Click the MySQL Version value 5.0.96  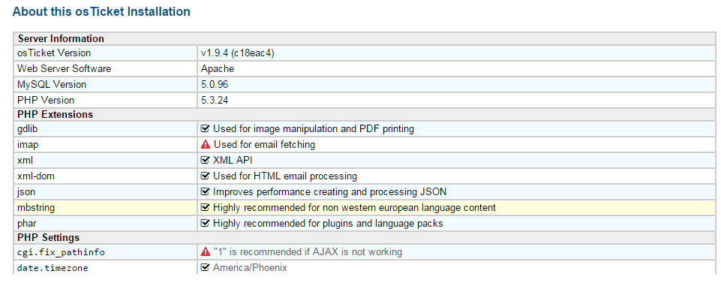coord(215,85)
